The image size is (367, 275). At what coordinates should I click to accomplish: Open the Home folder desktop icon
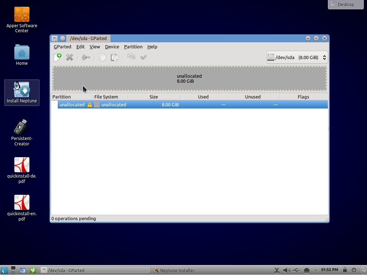coord(22,55)
